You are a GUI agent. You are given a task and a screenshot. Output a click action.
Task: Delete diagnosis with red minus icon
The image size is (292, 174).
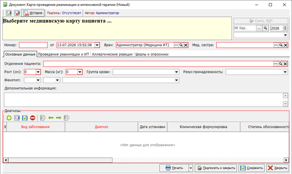32,118
